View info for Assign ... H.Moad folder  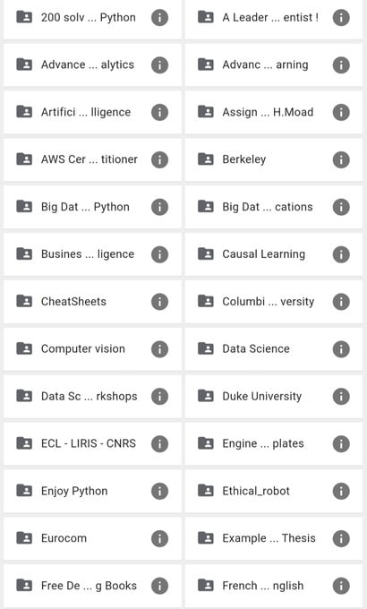pyautogui.click(x=341, y=112)
